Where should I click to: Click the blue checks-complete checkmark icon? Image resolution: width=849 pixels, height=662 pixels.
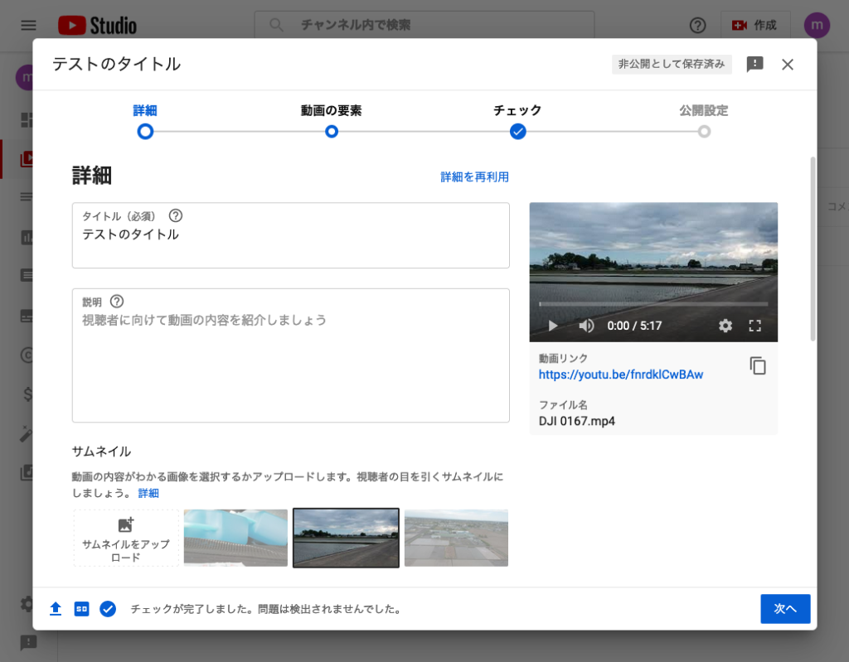click(108, 608)
